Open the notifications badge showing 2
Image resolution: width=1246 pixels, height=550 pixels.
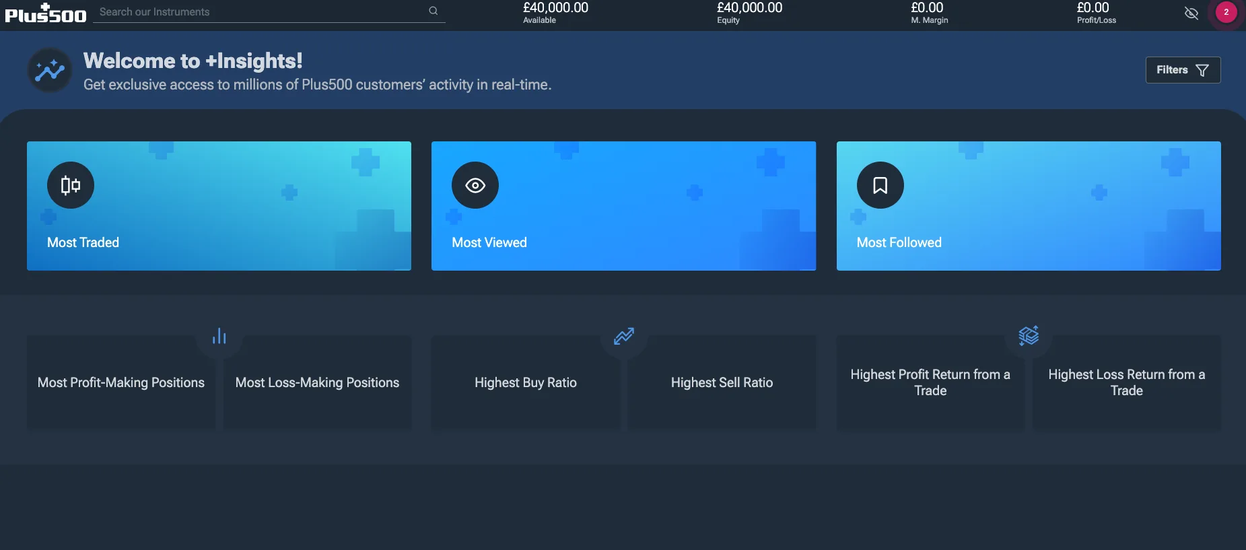coord(1226,12)
